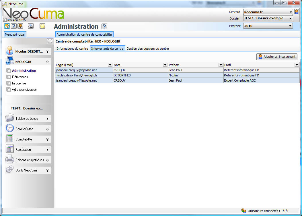Open the Login (Email) column filter arrow
The height and width of the screenshot is (216, 302).
tap(110, 65)
